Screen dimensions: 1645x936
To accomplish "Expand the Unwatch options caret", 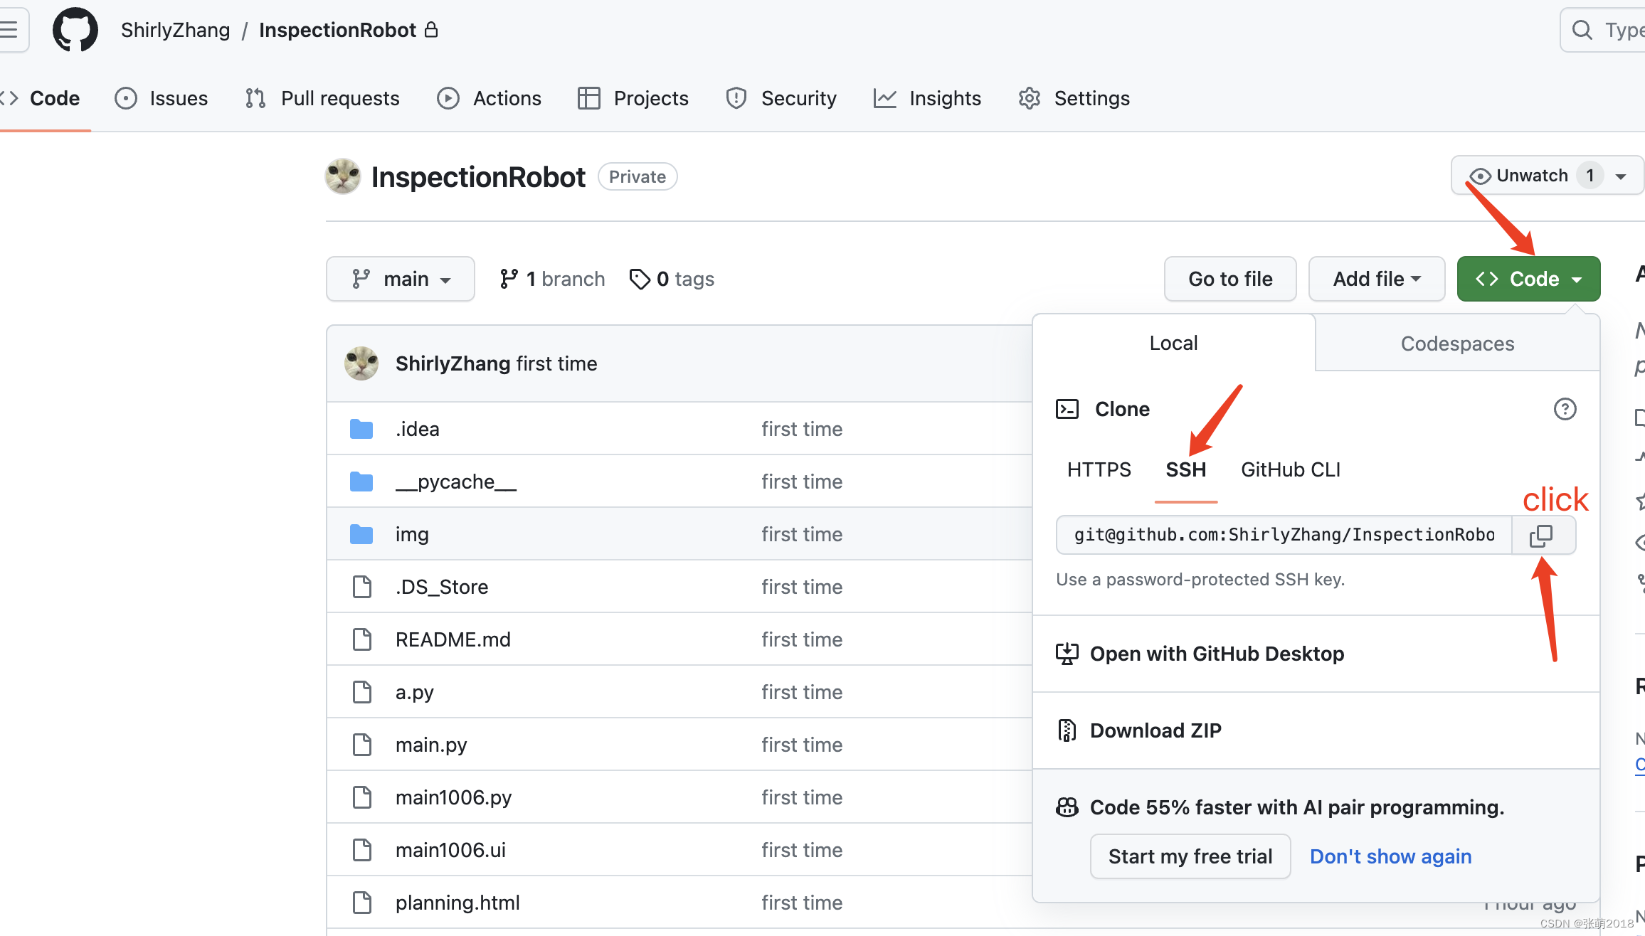I will click(x=1621, y=176).
